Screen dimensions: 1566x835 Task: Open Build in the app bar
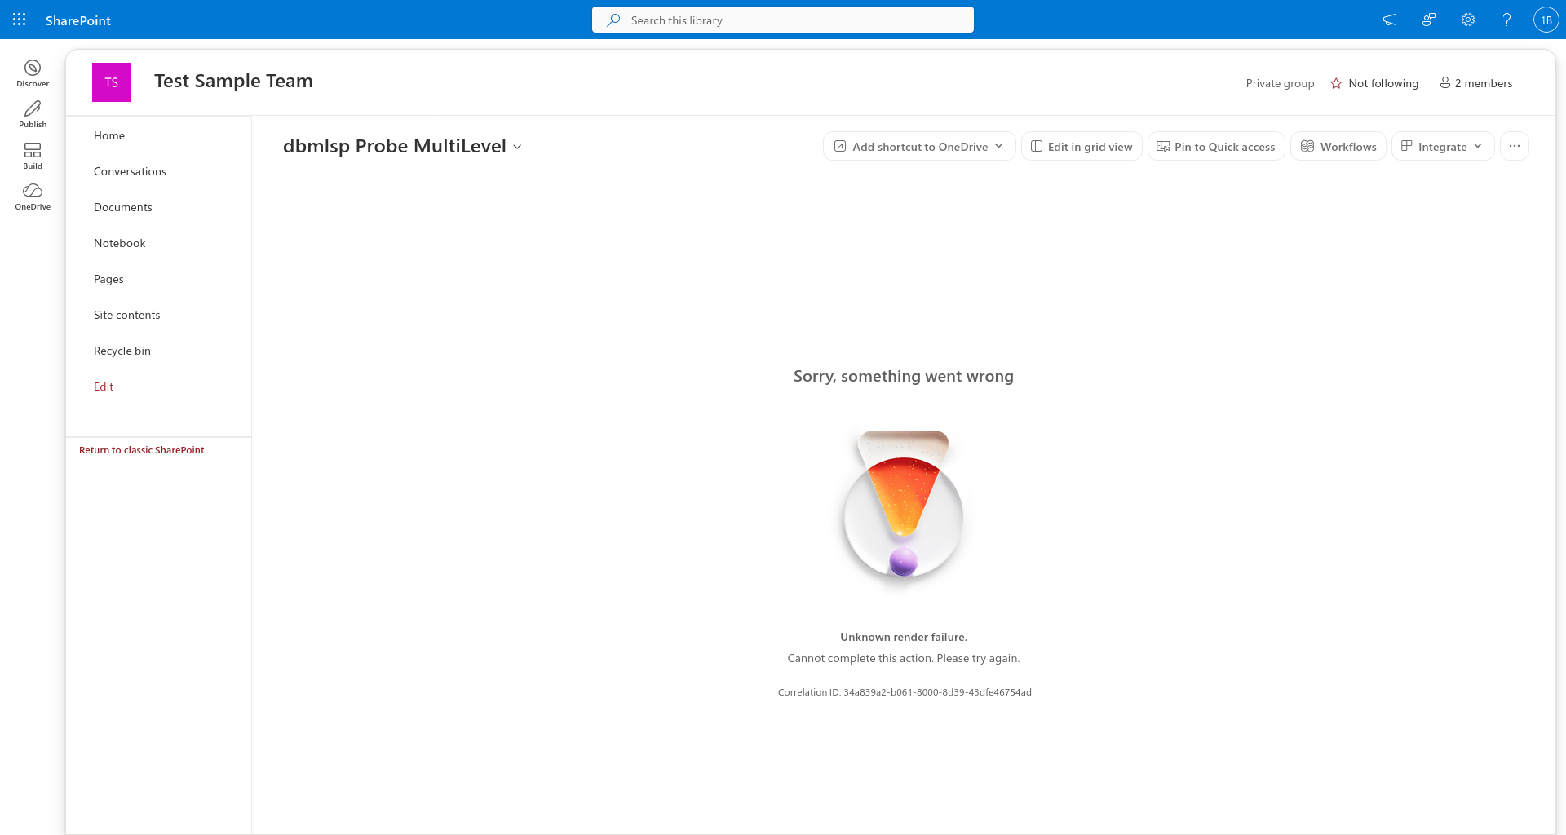33,156
